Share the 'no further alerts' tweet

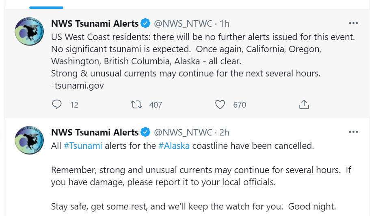[x=304, y=105]
